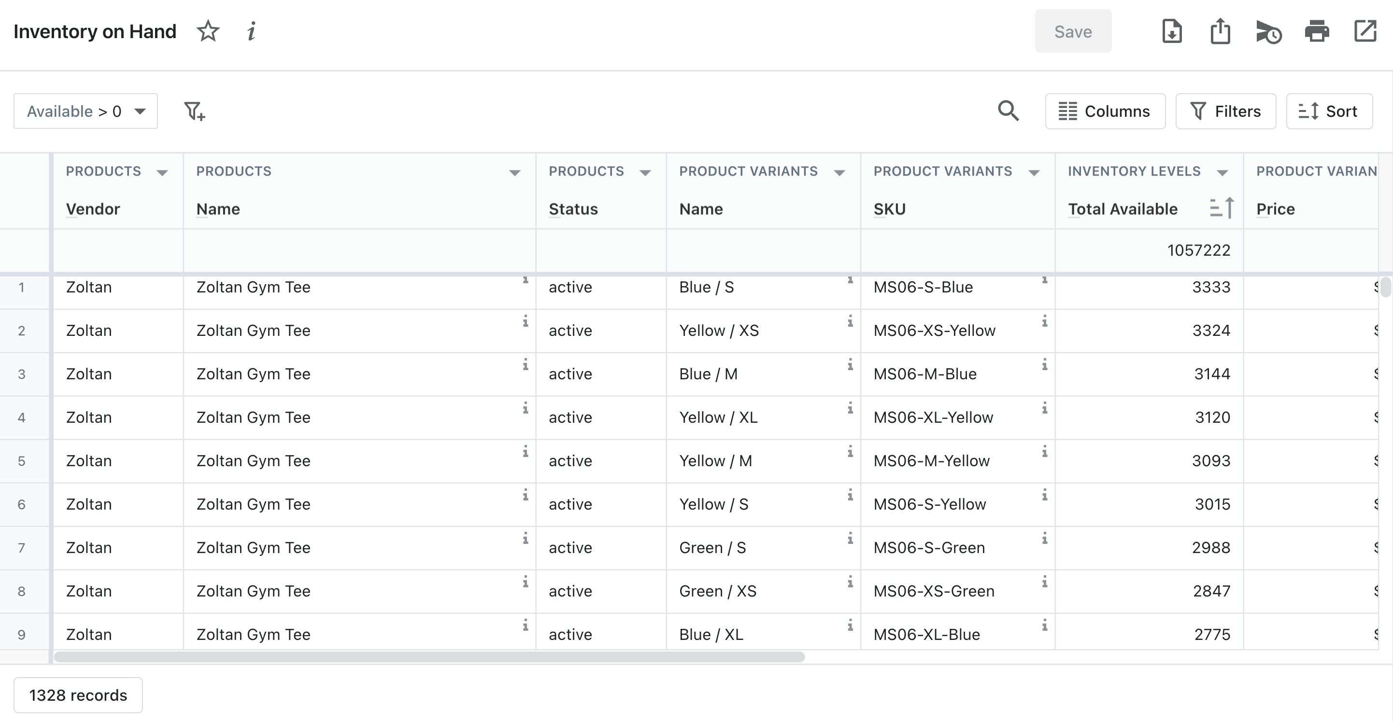The height and width of the screenshot is (721, 1393).
Task: Print the report via printer icon
Action: [1317, 31]
